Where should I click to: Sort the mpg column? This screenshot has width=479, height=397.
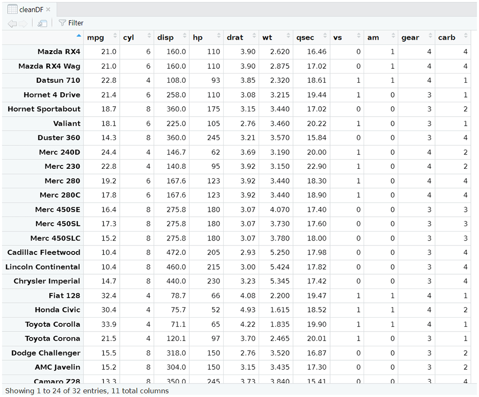click(115, 36)
